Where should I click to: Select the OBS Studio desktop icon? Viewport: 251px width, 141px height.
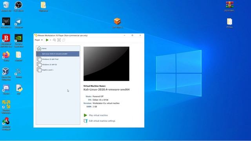point(18,6)
